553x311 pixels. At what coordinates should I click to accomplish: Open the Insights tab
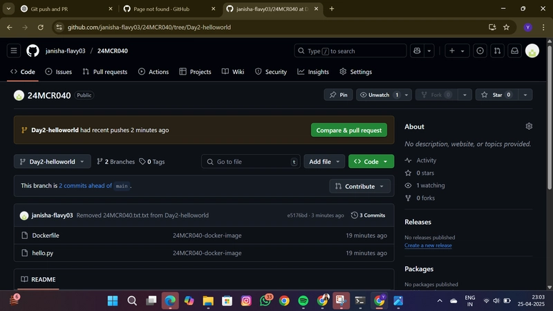click(314, 72)
